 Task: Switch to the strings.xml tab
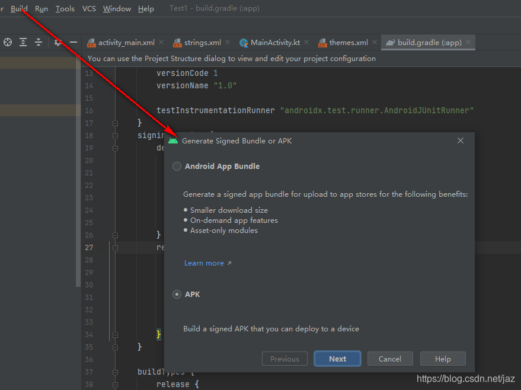click(x=203, y=43)
